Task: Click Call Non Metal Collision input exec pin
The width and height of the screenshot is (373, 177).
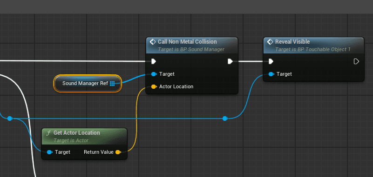Action: pos(154,61)
